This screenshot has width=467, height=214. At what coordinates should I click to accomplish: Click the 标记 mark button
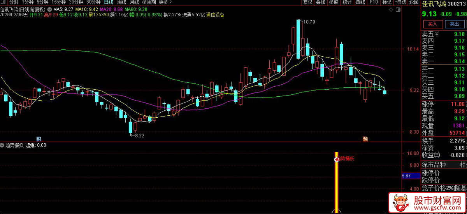pos(386,2)
